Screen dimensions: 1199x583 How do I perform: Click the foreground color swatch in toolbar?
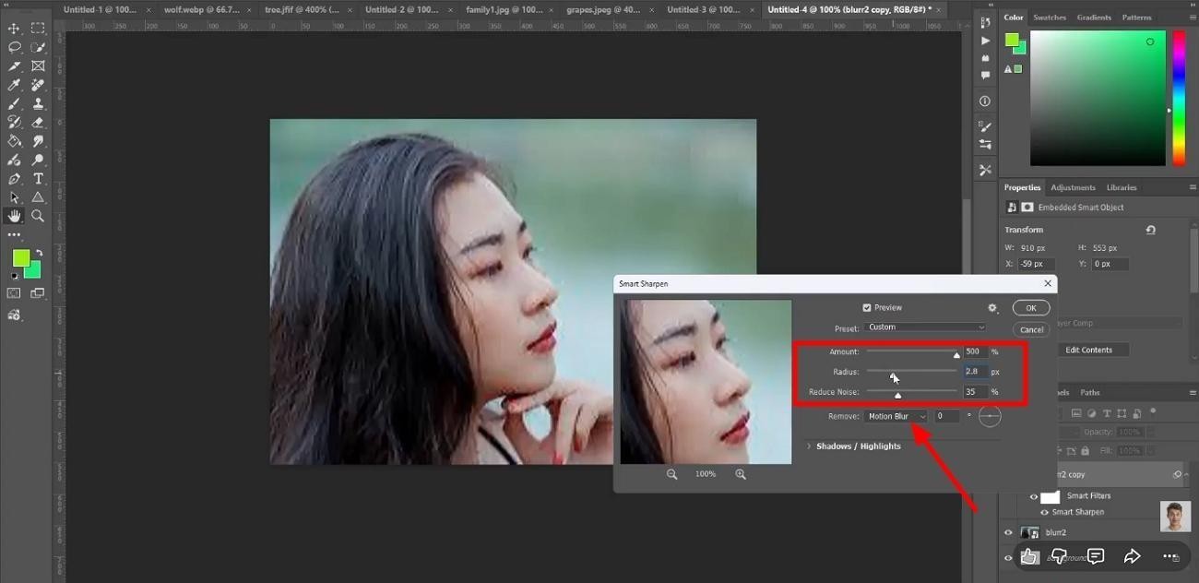20,257
